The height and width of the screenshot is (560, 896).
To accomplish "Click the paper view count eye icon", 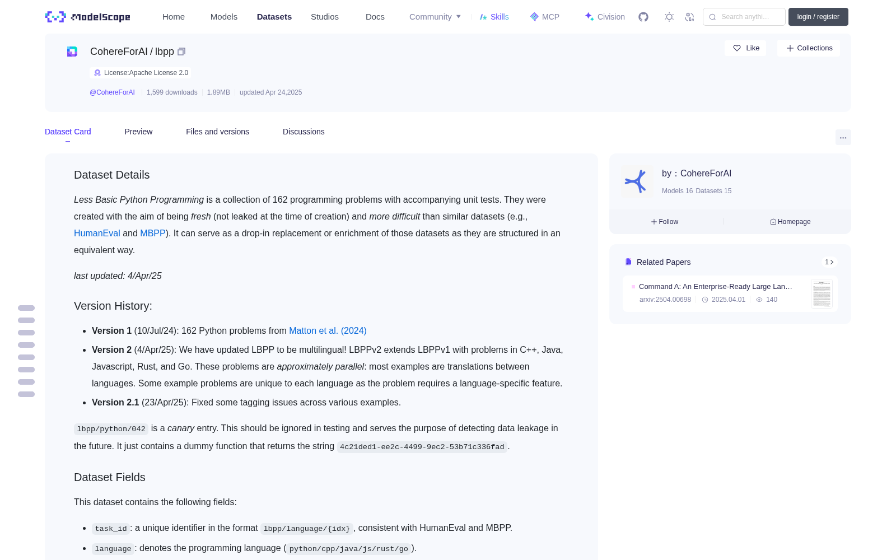I will pyautogui.click(x=759, y=300).
